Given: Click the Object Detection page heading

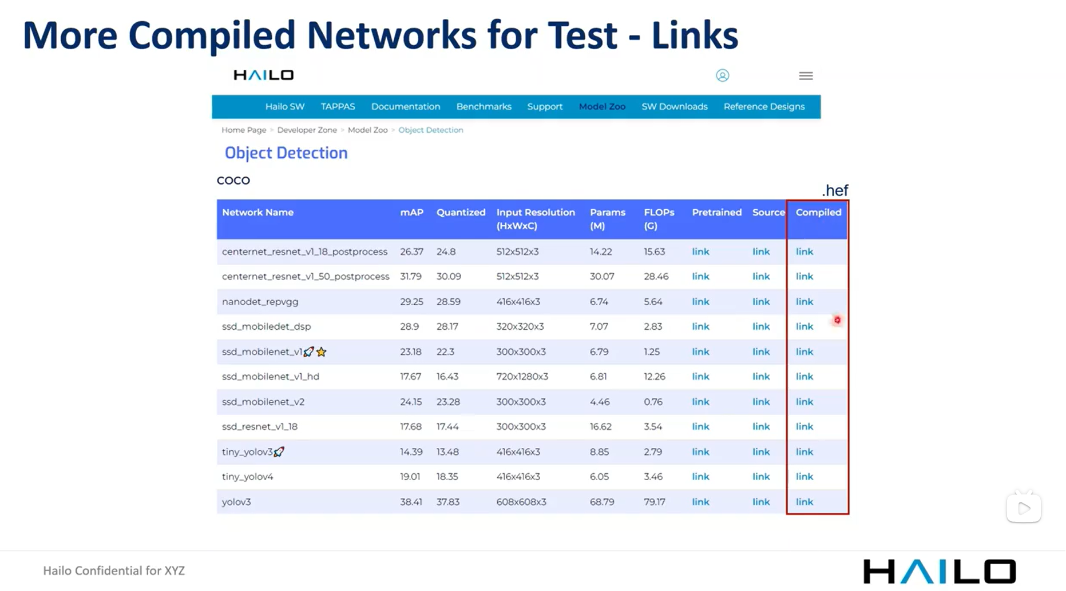Looking at the screenshot, I should point(286,153).
